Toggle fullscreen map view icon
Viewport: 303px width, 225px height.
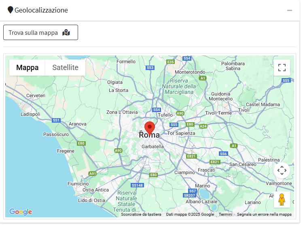[282, 68]
